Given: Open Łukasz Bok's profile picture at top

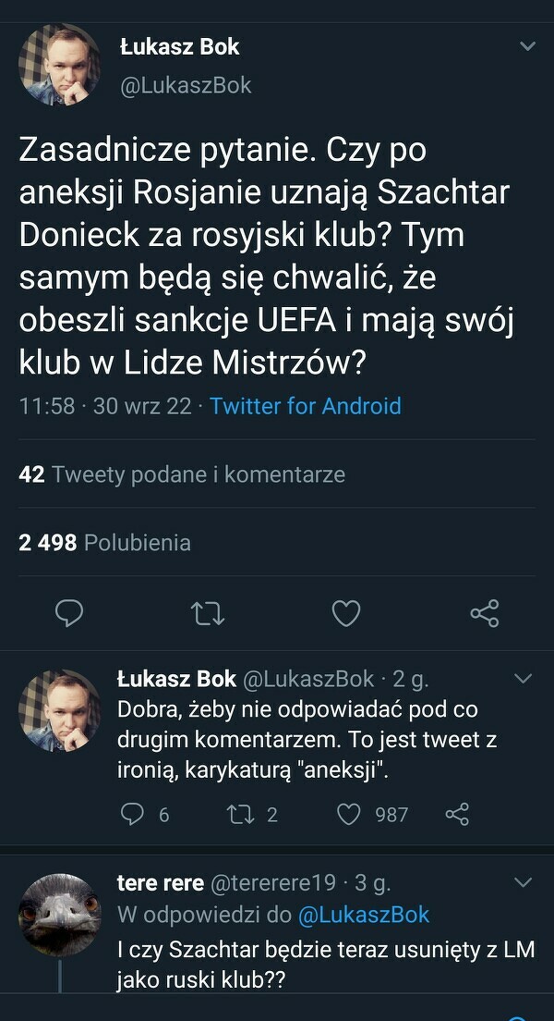Looking at the screenshot, I should click(60, 64).
